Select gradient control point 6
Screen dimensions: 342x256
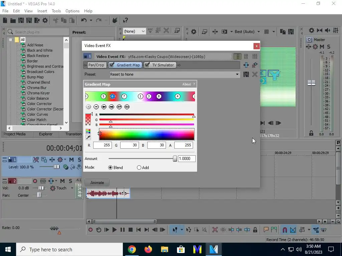[x=112, y=96]
